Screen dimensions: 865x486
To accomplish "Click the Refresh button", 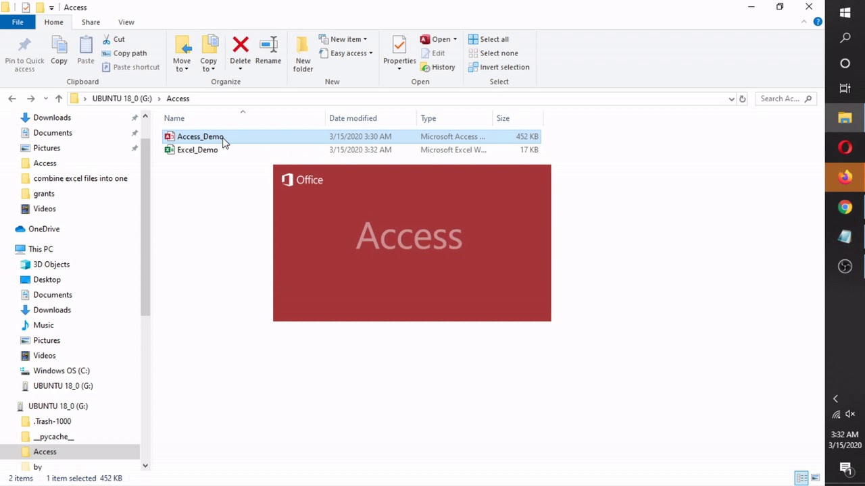I will [x=742, y=99].
